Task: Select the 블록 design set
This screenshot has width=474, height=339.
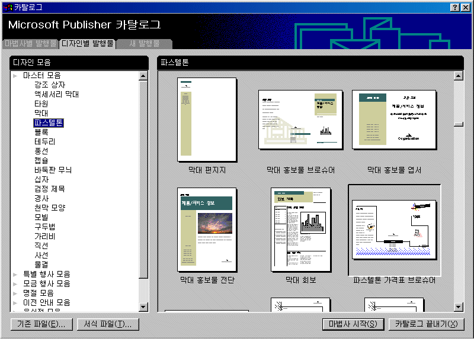Action: 41,132
